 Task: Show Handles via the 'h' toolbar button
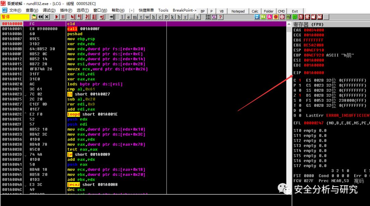pos(153,17)
